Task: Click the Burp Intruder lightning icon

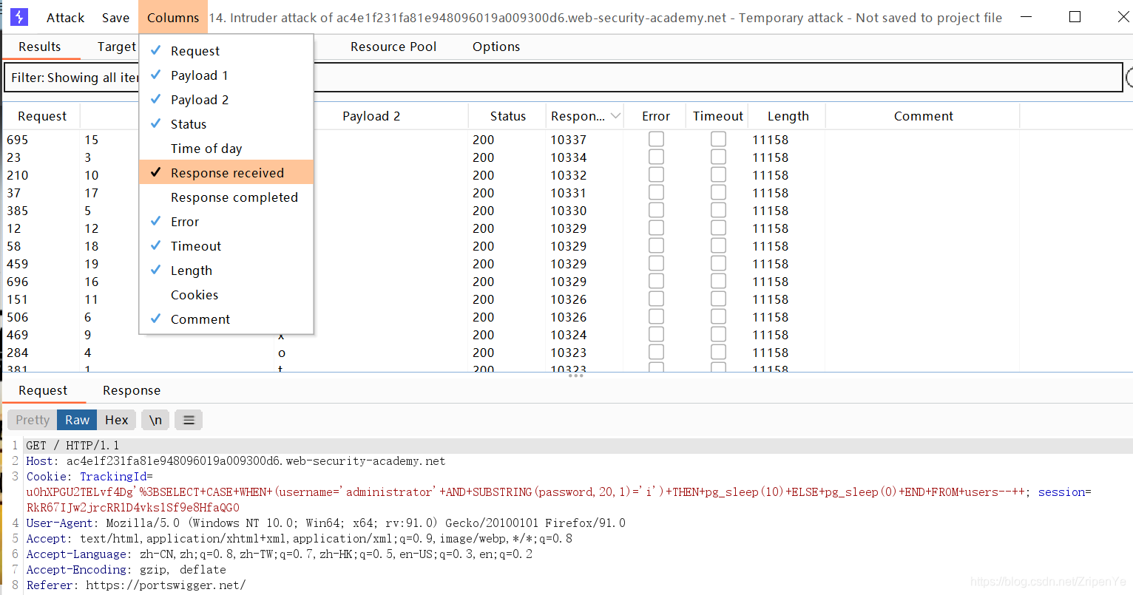Action: click(19, 17)
